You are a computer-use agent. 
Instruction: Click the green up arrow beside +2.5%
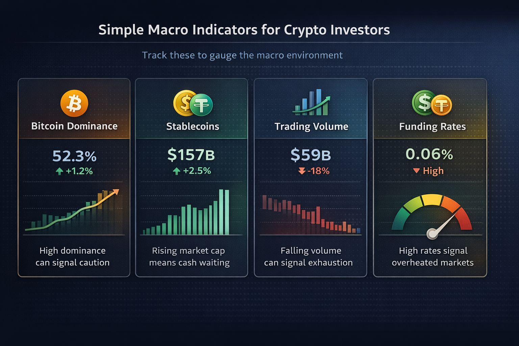coord(176,171)
